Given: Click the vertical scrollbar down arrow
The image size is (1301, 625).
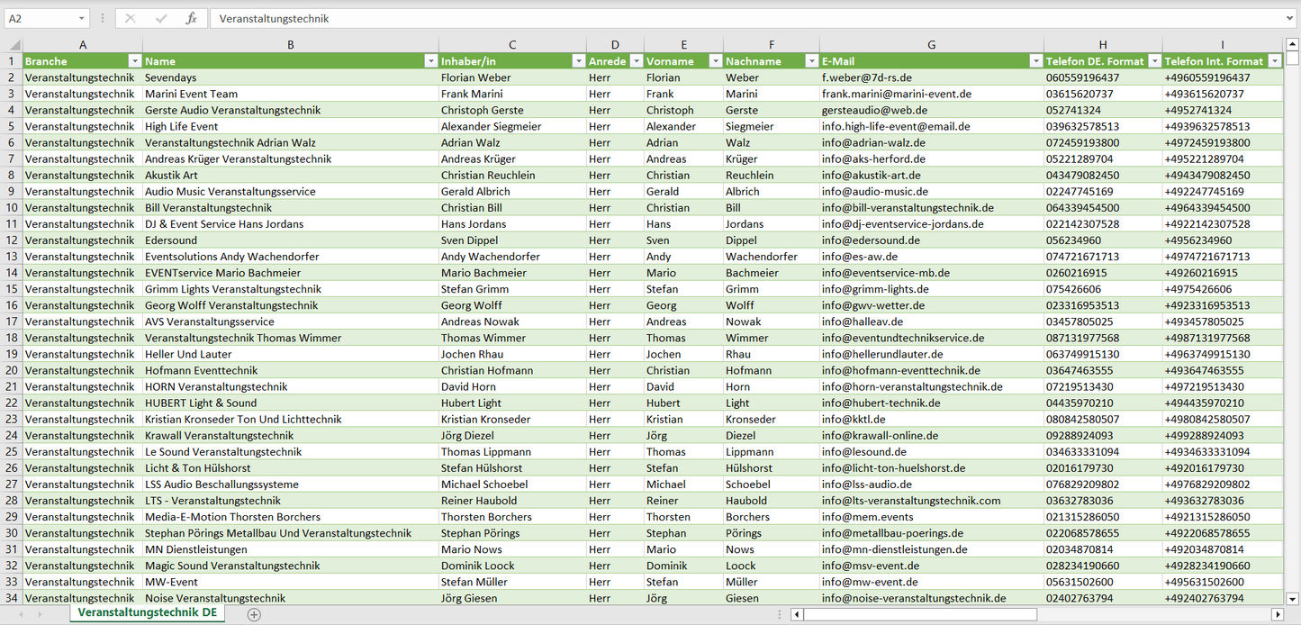Looking at the screenshot, I should point(1292,598).
